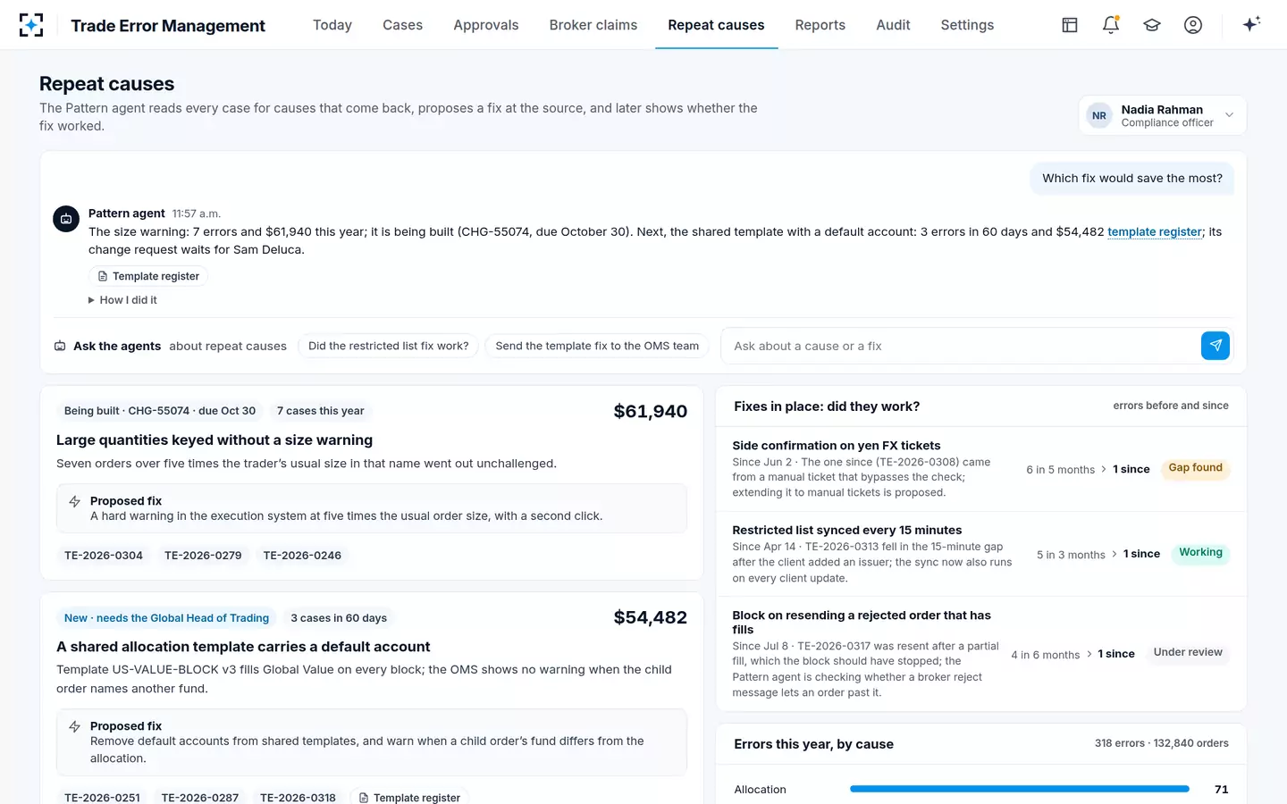Open the Approvals tab
Screen dimensions: 1287x804
[486, 25]
